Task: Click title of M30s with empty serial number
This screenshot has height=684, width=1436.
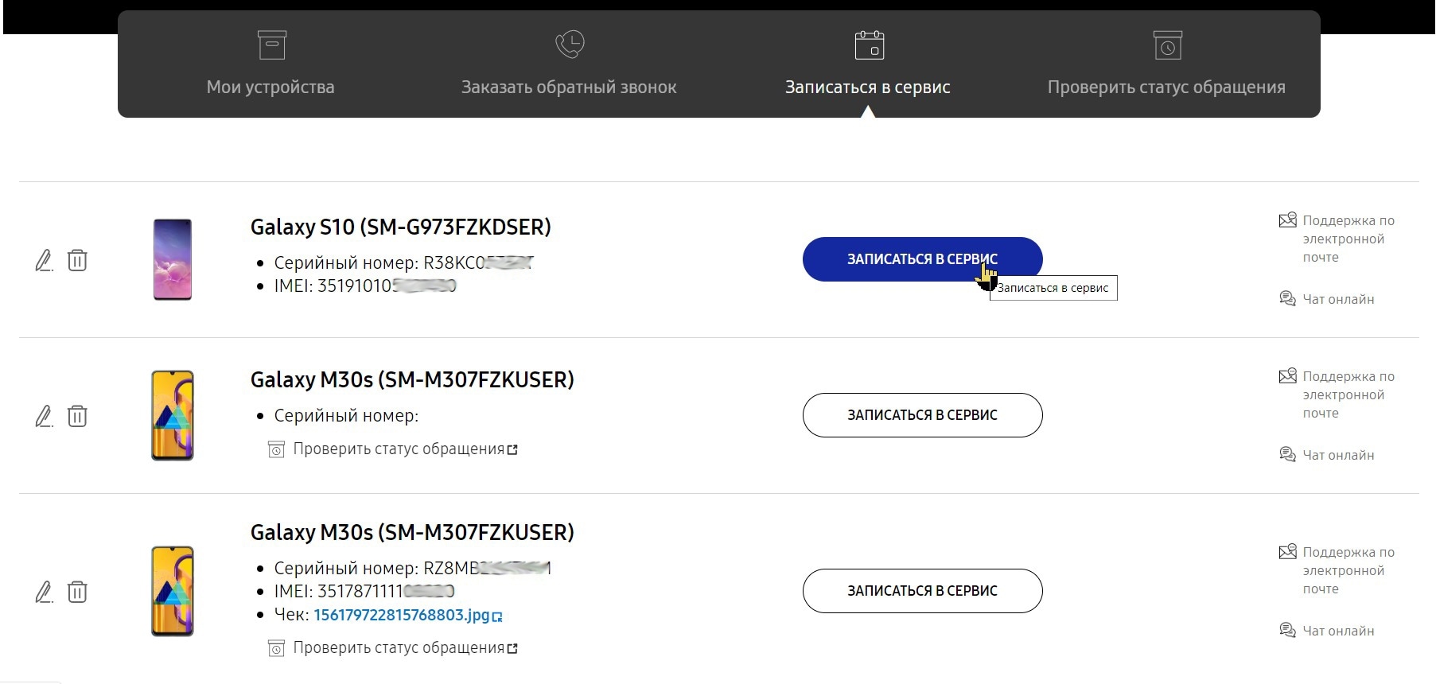Action: [412, 379]
